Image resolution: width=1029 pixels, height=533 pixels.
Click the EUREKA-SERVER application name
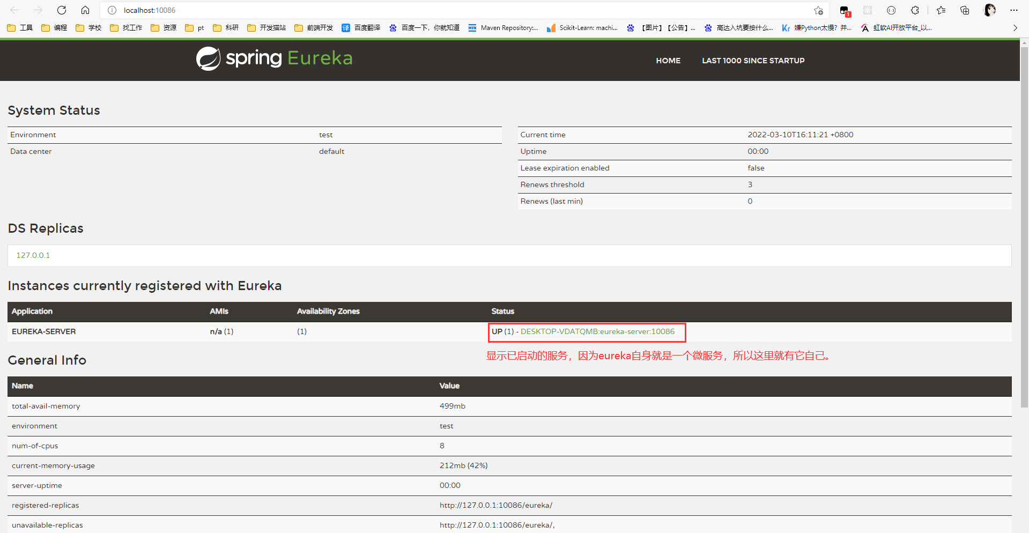[x=44, y=331]
